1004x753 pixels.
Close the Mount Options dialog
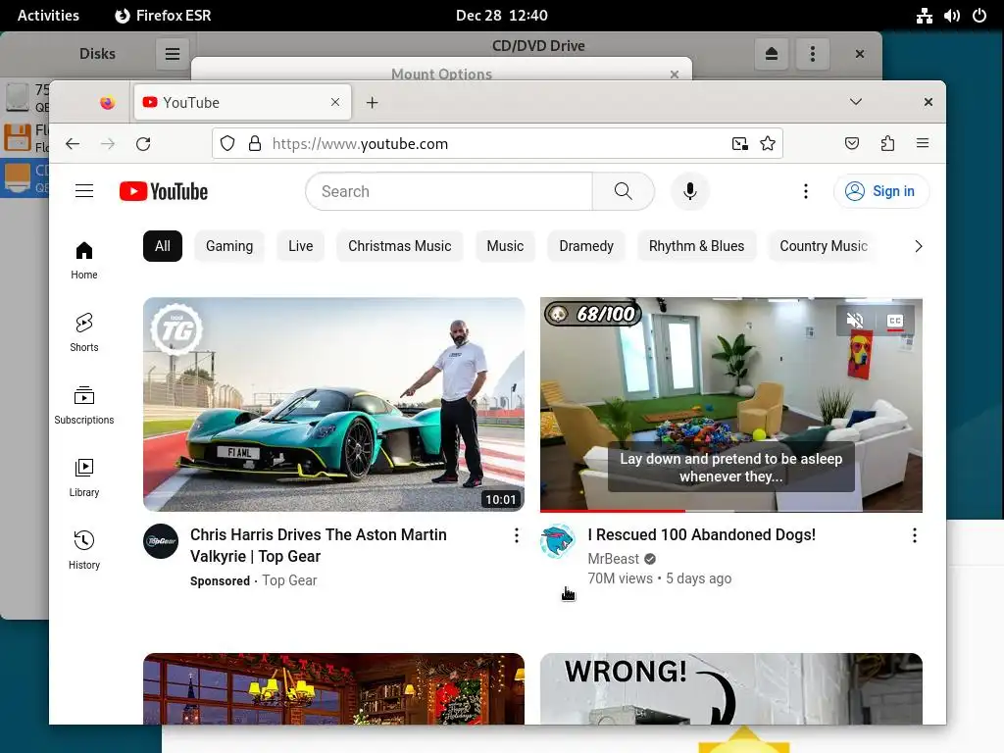(x=675, y=75)
